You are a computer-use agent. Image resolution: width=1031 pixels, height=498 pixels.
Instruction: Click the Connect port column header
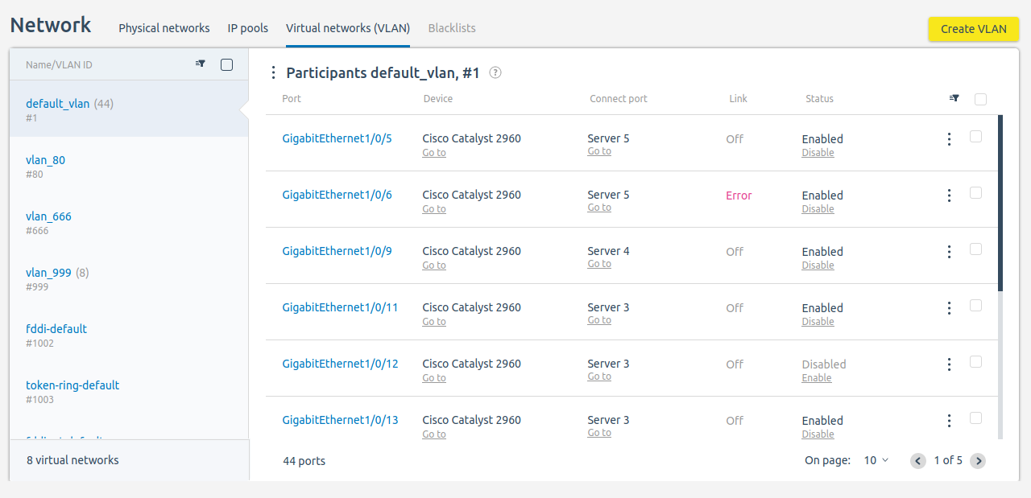pos(619,99)
